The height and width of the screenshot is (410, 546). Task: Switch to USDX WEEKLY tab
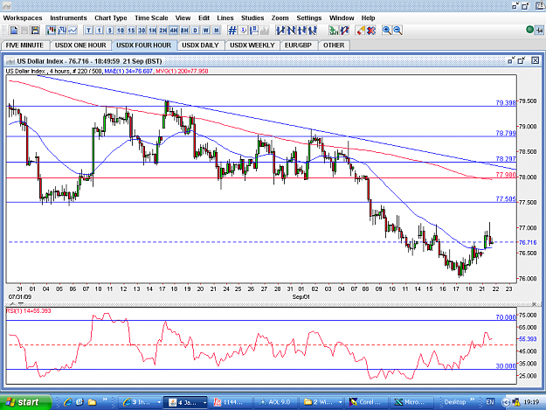[x=252, y=45]
